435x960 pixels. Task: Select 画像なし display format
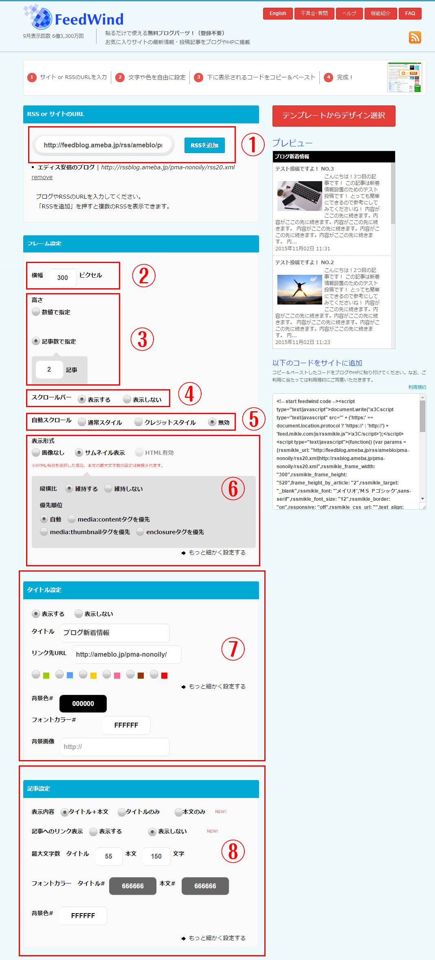[x=36, y=452]
